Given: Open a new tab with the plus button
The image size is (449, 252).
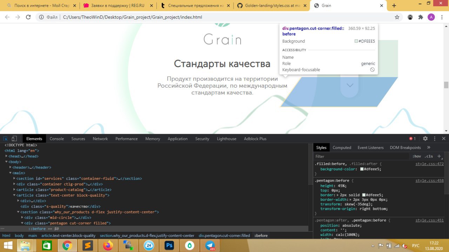Looking at the screenshot, I should (x=394, y=6).
